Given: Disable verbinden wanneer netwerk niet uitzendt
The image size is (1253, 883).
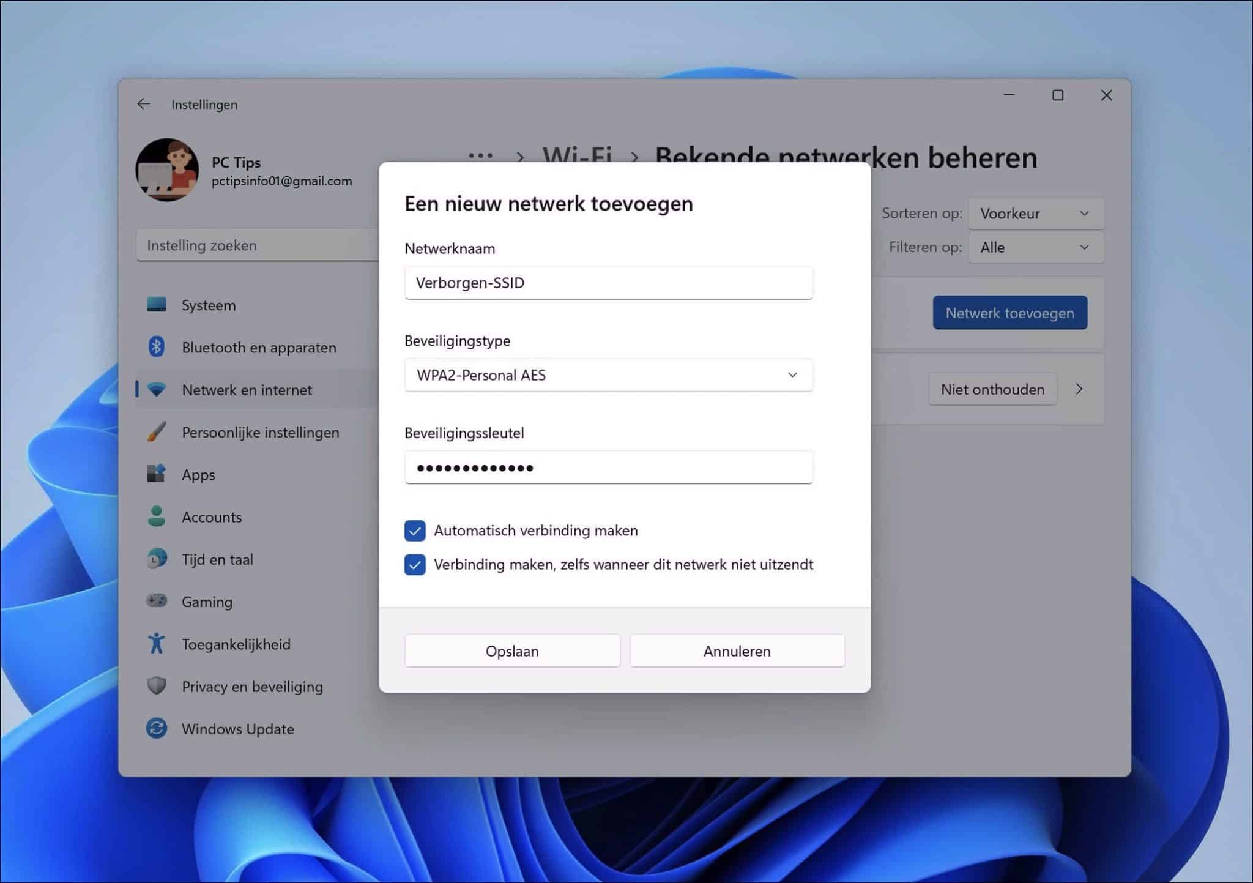Looking at the screenshot, I should [x=415, y=565].
